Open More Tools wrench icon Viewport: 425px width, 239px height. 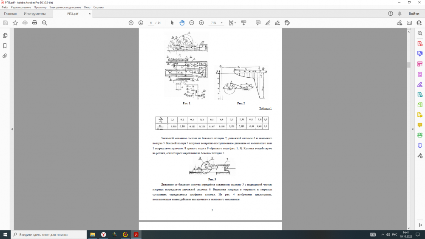click(x=420, y=156)
